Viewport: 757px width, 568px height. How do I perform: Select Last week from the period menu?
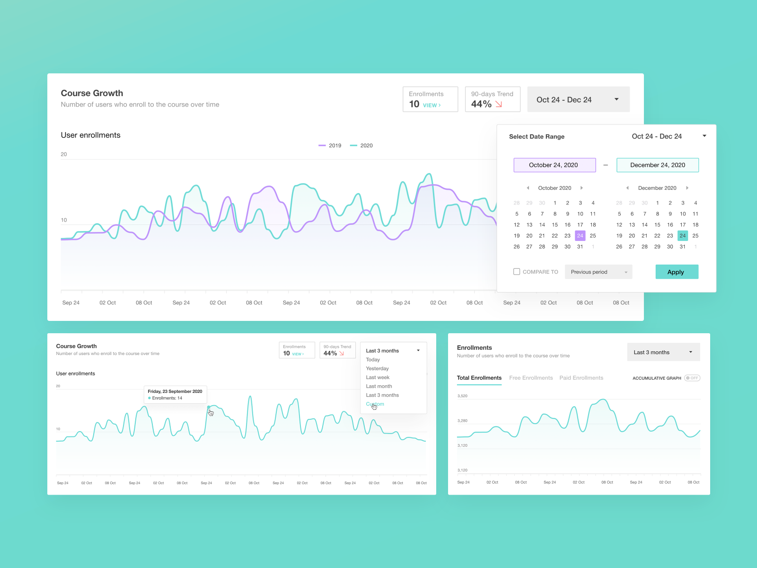click(x=378, y=377)
